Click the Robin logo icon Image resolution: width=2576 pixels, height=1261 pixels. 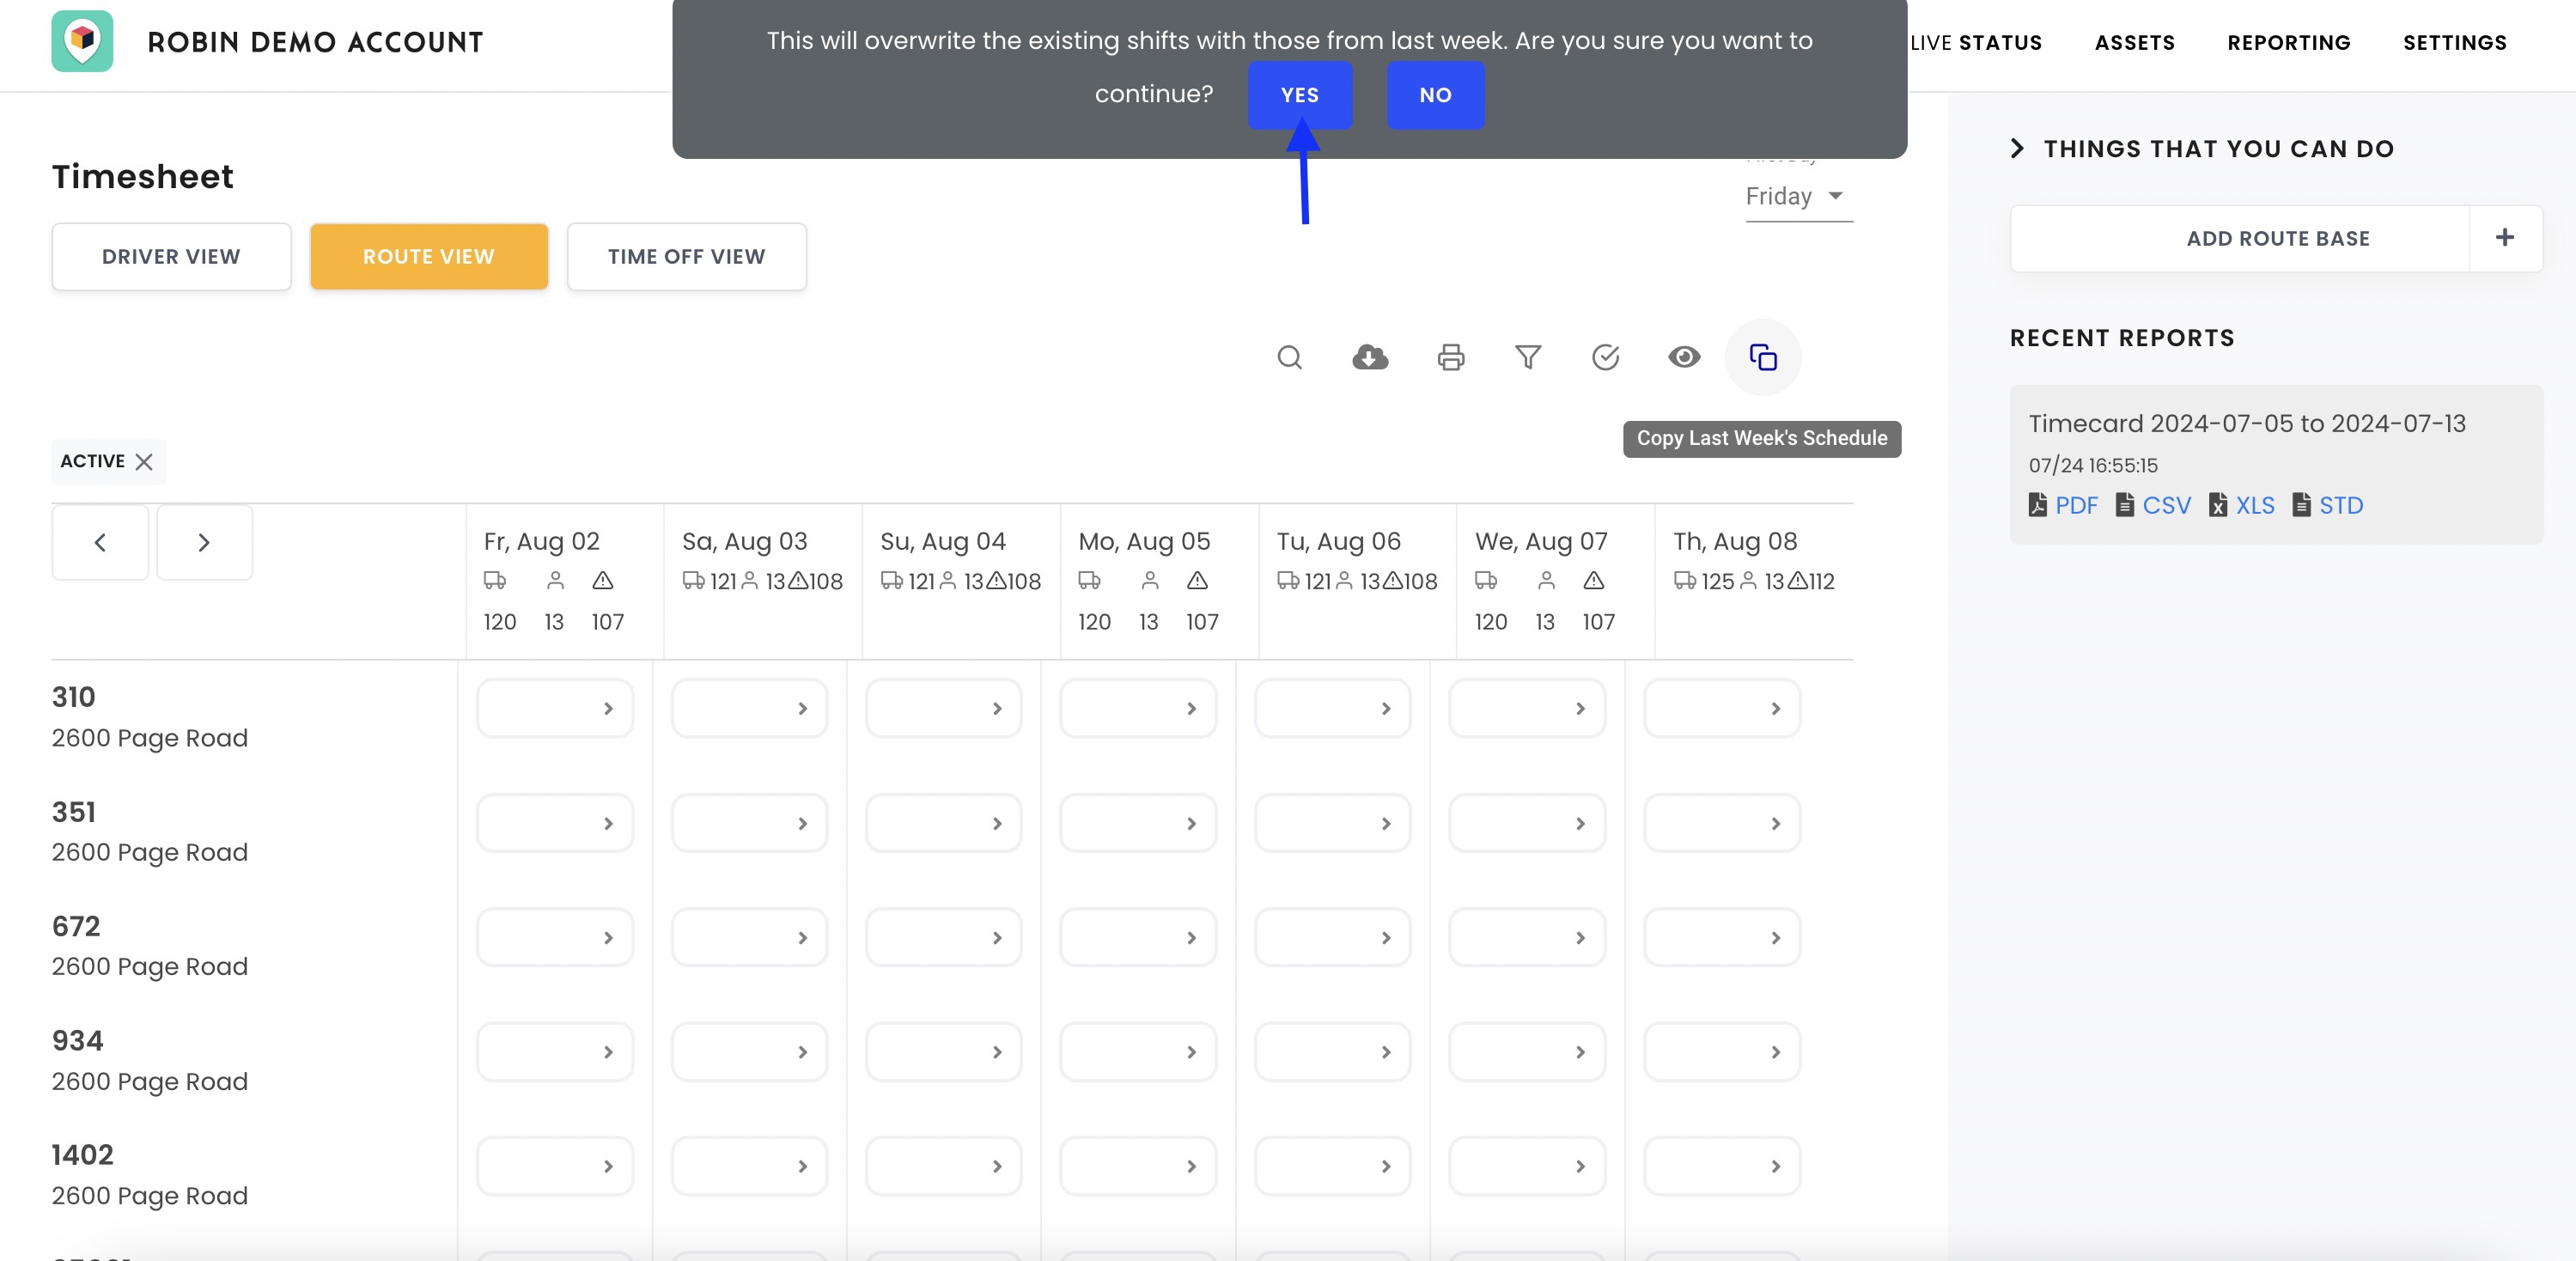(82, 41)
